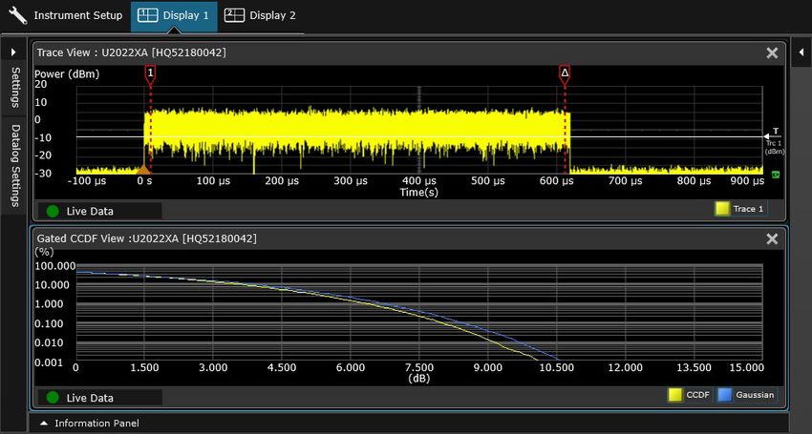Close the Gated CCDF View panel

point(772,238)
